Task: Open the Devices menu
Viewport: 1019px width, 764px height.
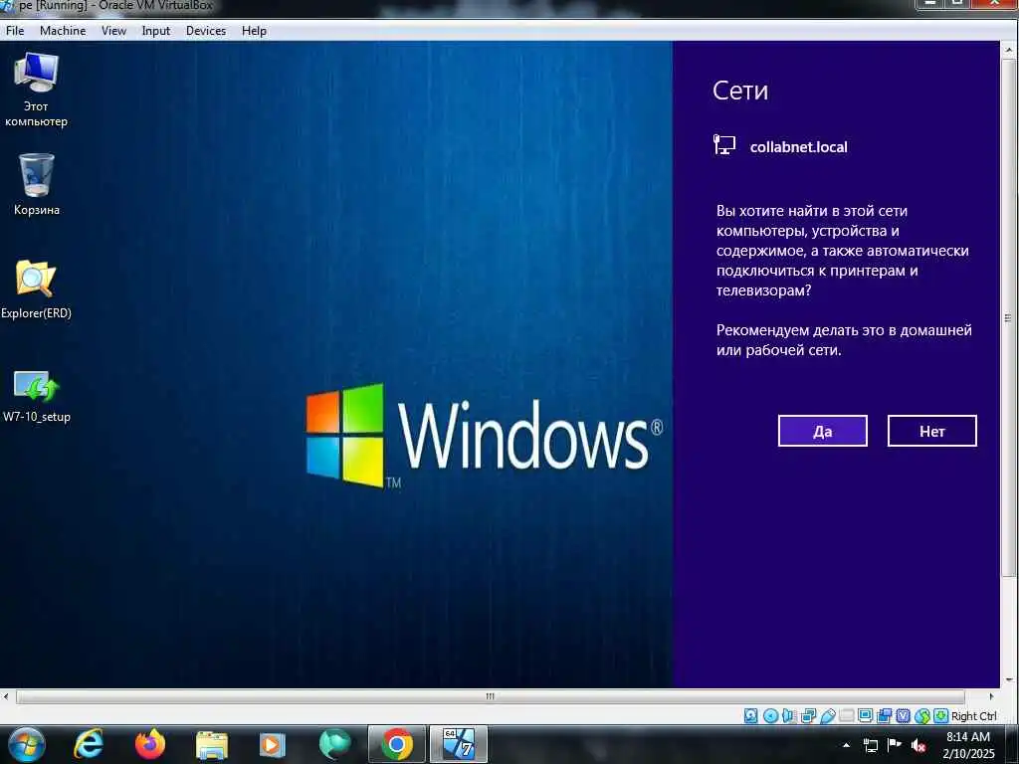Action: (x=206, y=31)
